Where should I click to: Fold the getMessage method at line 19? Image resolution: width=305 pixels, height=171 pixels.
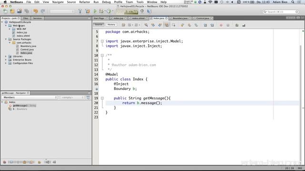coord(102,98)
